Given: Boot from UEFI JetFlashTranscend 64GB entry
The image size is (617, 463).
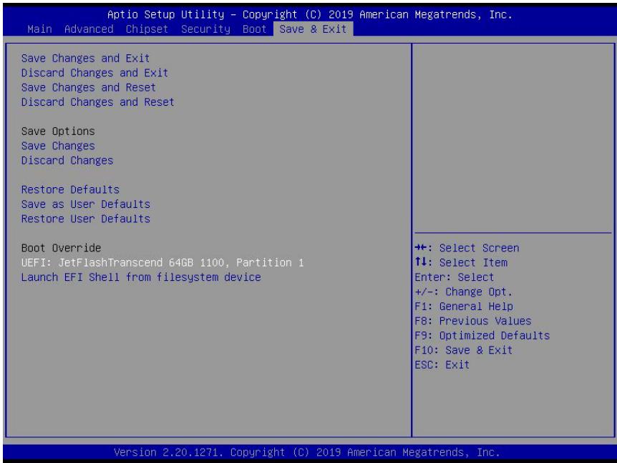Looking at the screenshot, I should coord(162,262).
